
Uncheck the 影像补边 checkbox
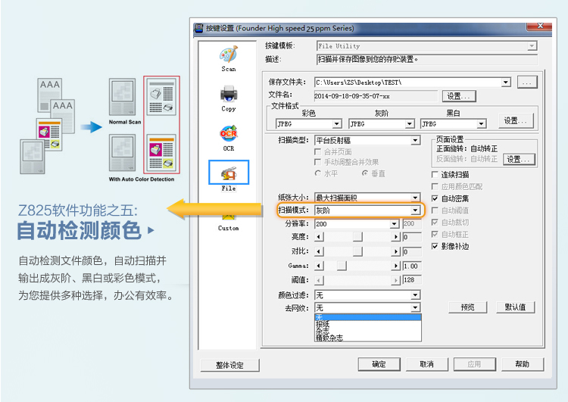tap(435, 246)
